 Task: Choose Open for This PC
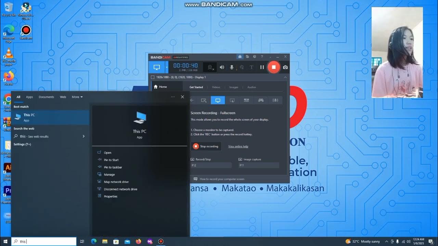[x=140, y=153]
